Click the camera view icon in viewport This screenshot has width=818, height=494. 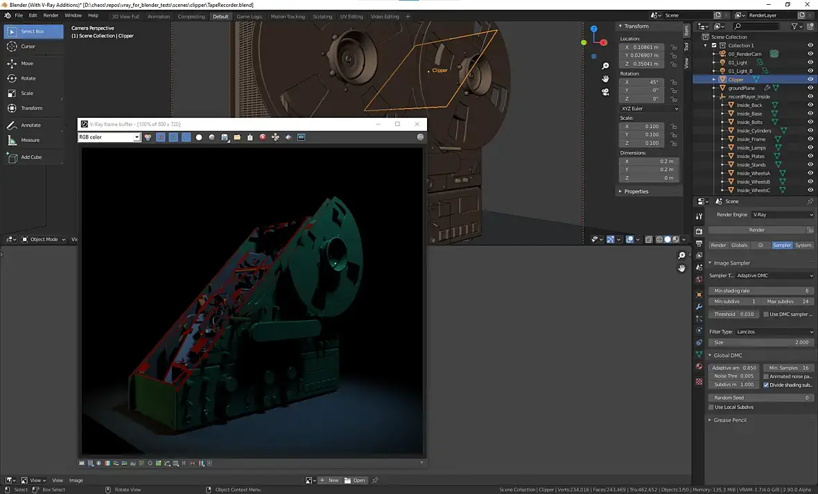pos(605,91)
